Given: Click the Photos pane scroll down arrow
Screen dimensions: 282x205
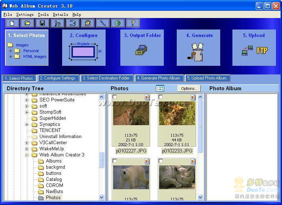Looking at the screenshot, I should (x=200, y=197).
